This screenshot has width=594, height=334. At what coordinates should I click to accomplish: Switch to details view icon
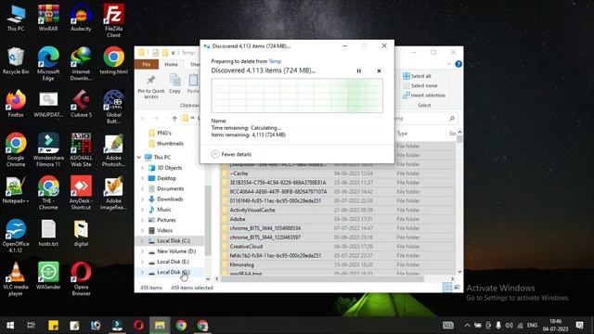[x=447, y=288]
